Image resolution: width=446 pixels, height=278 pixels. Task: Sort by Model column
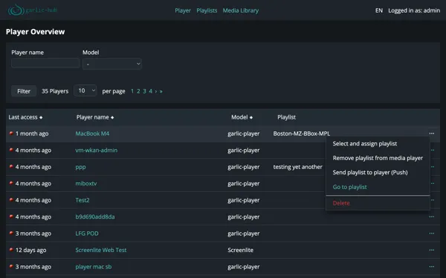coord(242,117)
